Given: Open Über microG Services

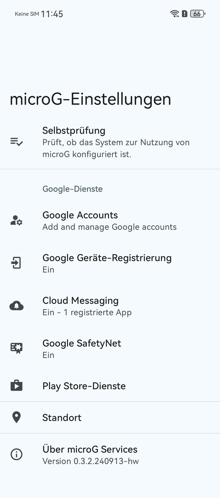Looking at the screenshot, I should (x=110, y=454).
